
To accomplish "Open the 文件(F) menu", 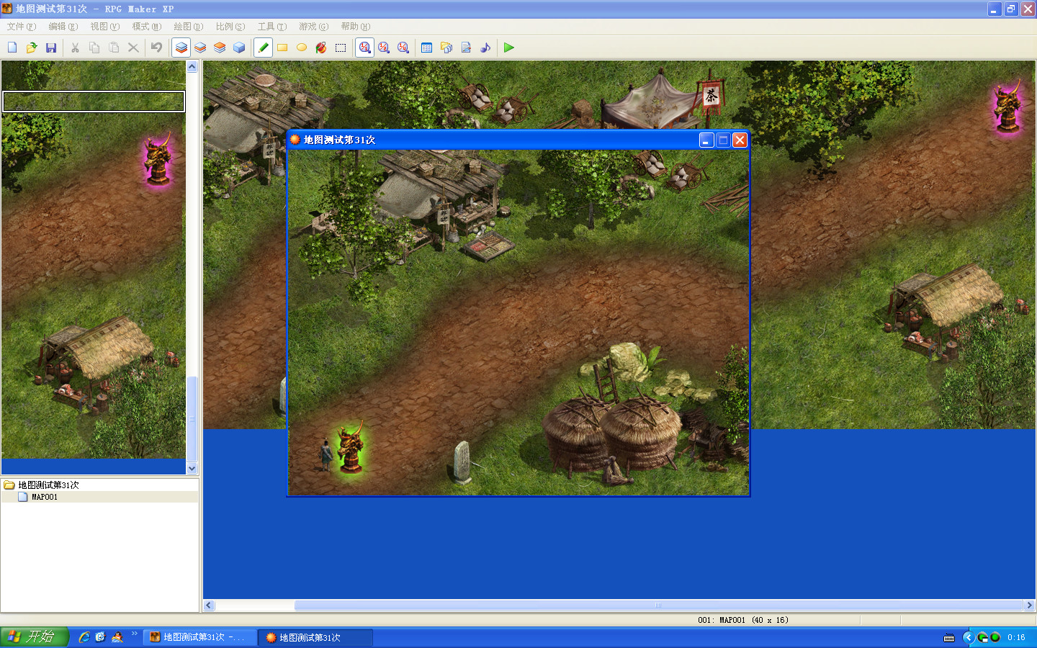I will point(22,27).
